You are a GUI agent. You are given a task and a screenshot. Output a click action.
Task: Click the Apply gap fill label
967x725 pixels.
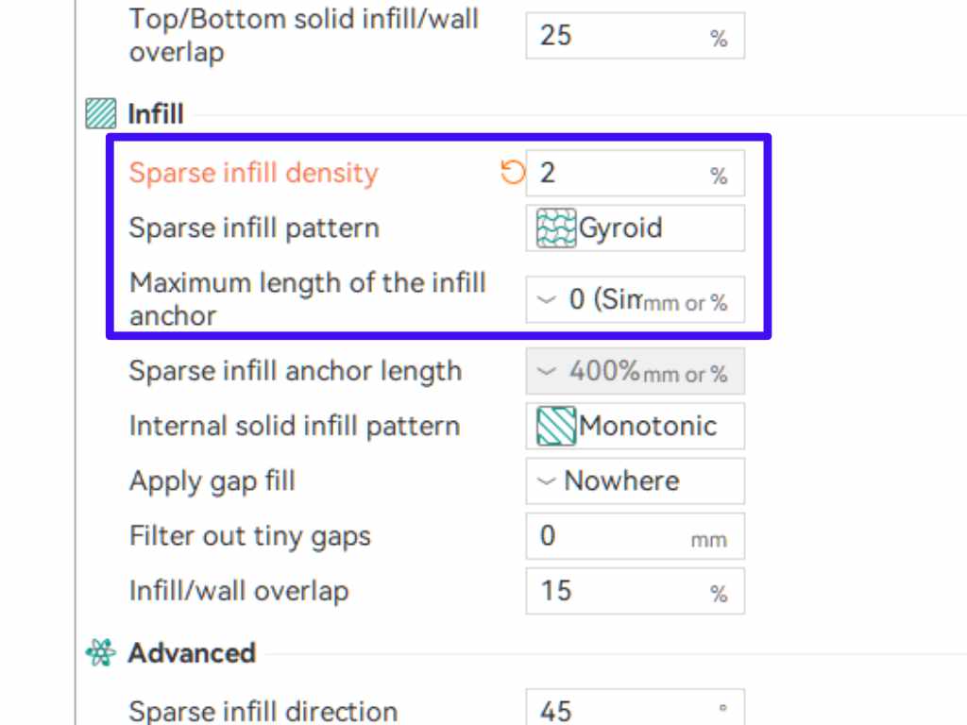212,481
